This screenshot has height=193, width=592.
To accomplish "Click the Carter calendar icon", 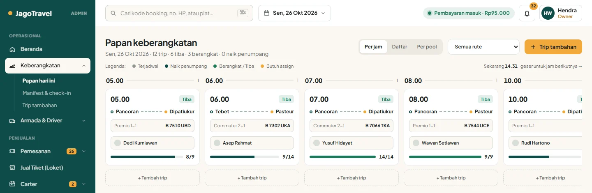I will coord(12,184).
